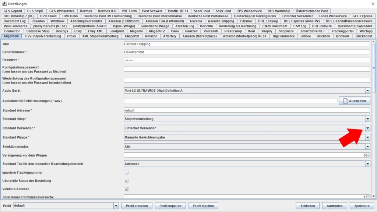This screenshot has width=377, height=212.
Task: Click the vertical scrollbar down arrow
Action: (374, 196)
